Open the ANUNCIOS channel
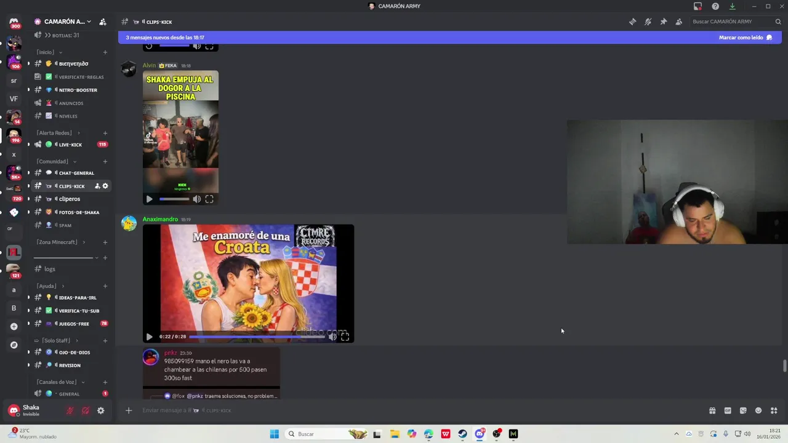This screenshot has height=443, width=788. coord(71,103)
